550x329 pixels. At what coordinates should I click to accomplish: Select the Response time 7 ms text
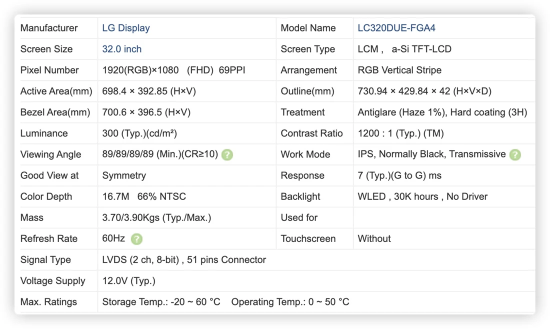coord(399,175)
